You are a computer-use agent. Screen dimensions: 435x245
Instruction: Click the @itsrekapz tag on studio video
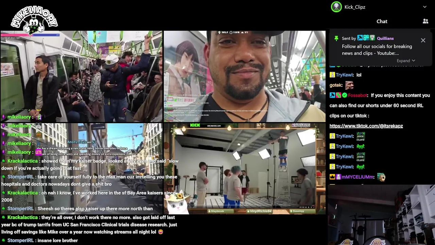coord(300,125)
